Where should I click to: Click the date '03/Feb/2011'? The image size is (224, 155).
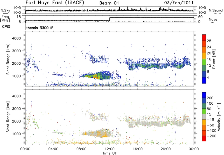click(179, 3)
